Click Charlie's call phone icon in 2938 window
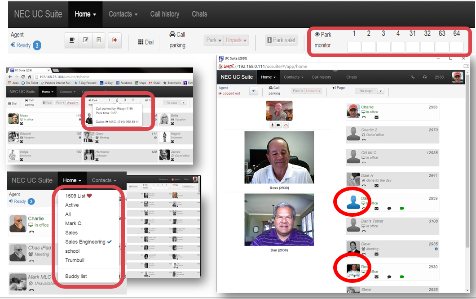Viewport: 476px width, 299px height. coord(364,117)
